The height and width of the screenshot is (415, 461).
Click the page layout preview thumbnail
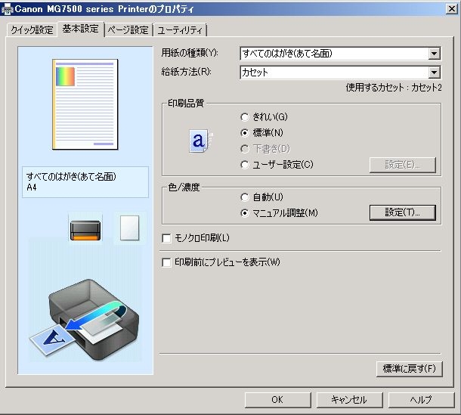tap(85, 104)
